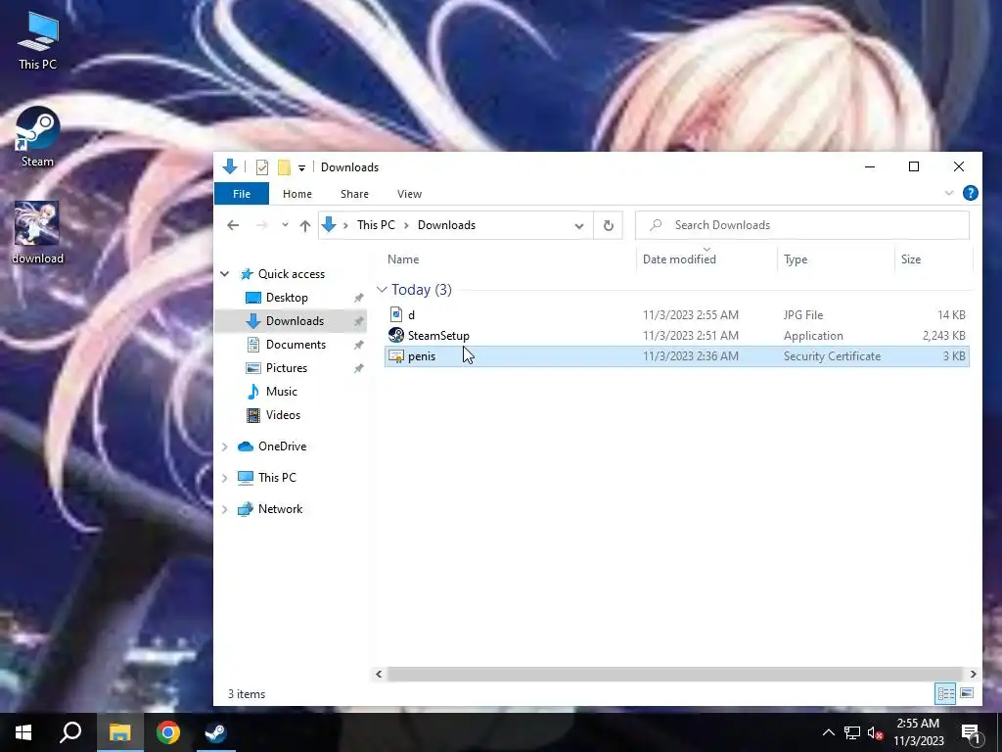Select OneDrive in the navigation pane

pyautogui.click(x=282, y=446)
